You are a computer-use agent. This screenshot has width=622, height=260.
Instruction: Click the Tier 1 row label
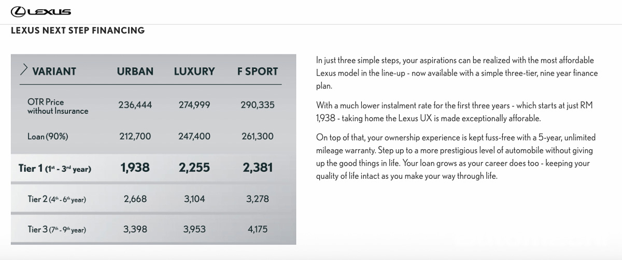[x=54, y=168]
